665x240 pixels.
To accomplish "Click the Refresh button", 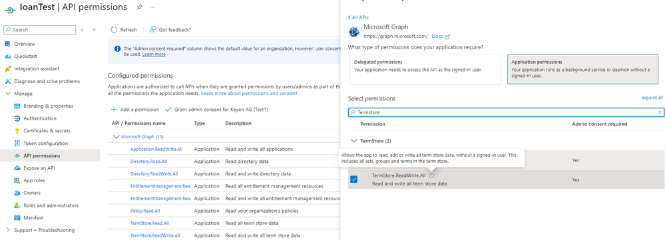I will 123,30.
